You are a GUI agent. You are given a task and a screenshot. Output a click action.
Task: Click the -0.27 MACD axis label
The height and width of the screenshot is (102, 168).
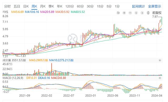coord(6,92)
